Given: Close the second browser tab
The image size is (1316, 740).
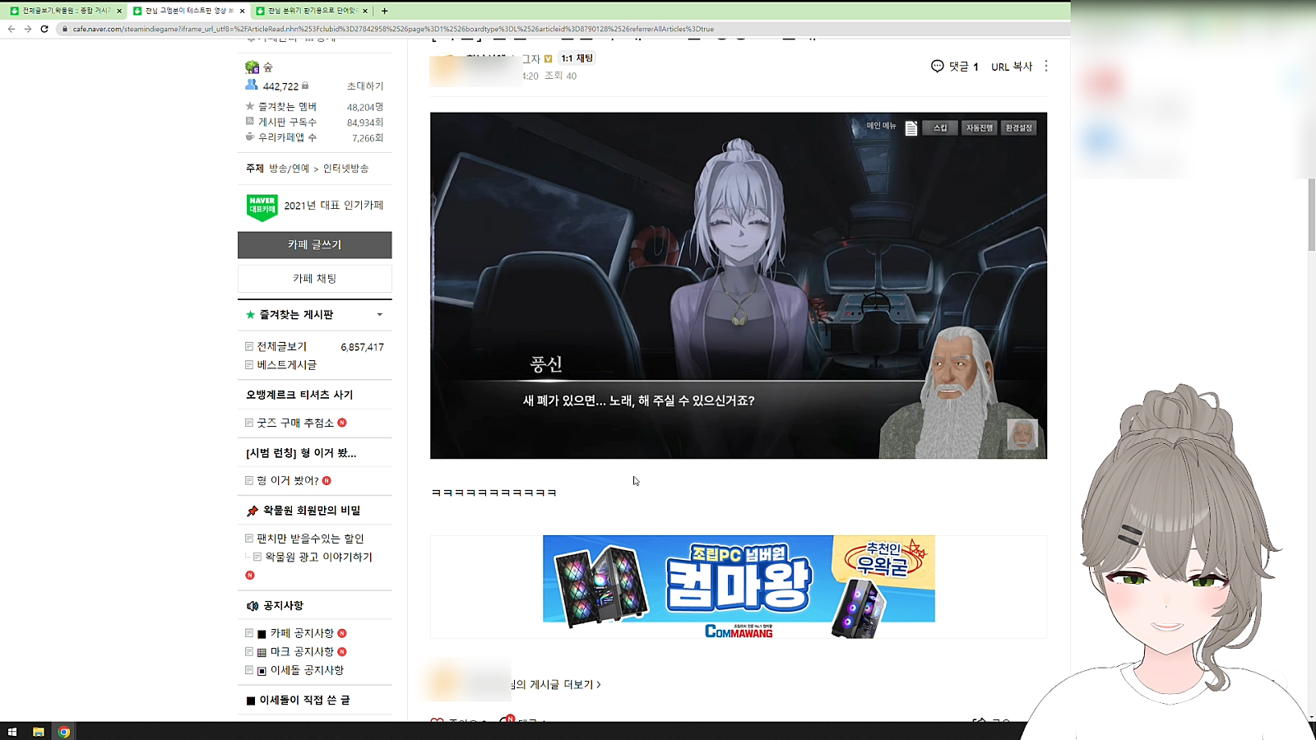Looking at the screenshot, I should coord(242,11).
